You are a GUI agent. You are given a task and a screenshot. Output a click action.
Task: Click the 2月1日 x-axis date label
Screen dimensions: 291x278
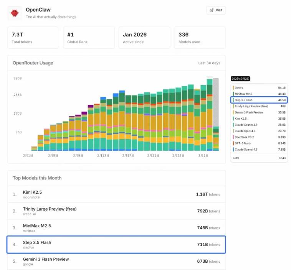(28, 156)
